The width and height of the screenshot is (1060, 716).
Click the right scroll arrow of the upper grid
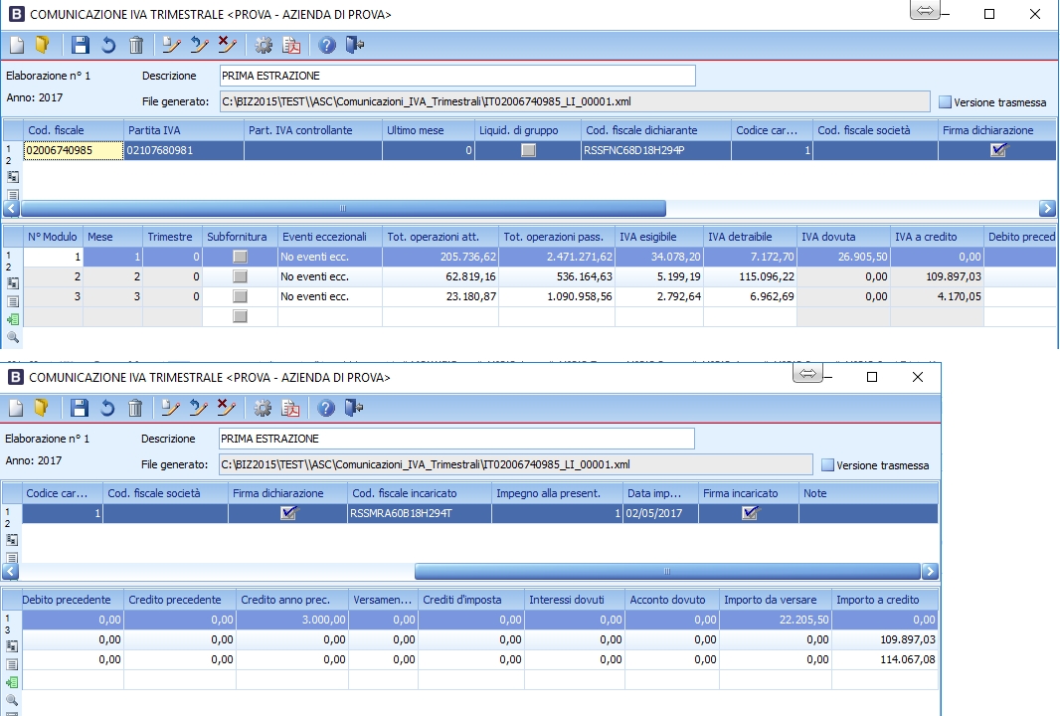point(1047,209)
